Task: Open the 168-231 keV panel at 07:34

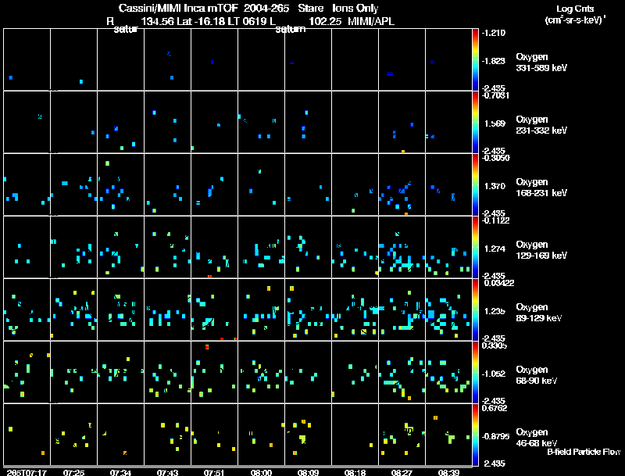Action: [x=120, y=184]
